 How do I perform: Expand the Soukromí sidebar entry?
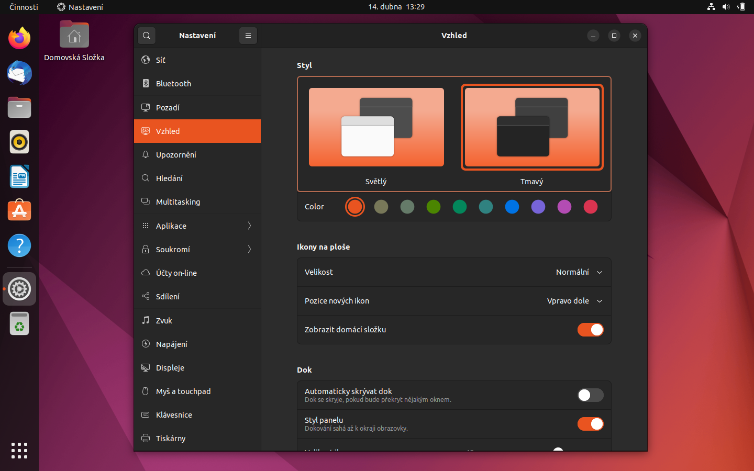point(197,249)
